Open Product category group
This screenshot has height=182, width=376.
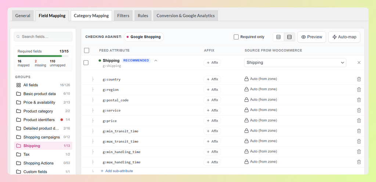pos(43,111)
